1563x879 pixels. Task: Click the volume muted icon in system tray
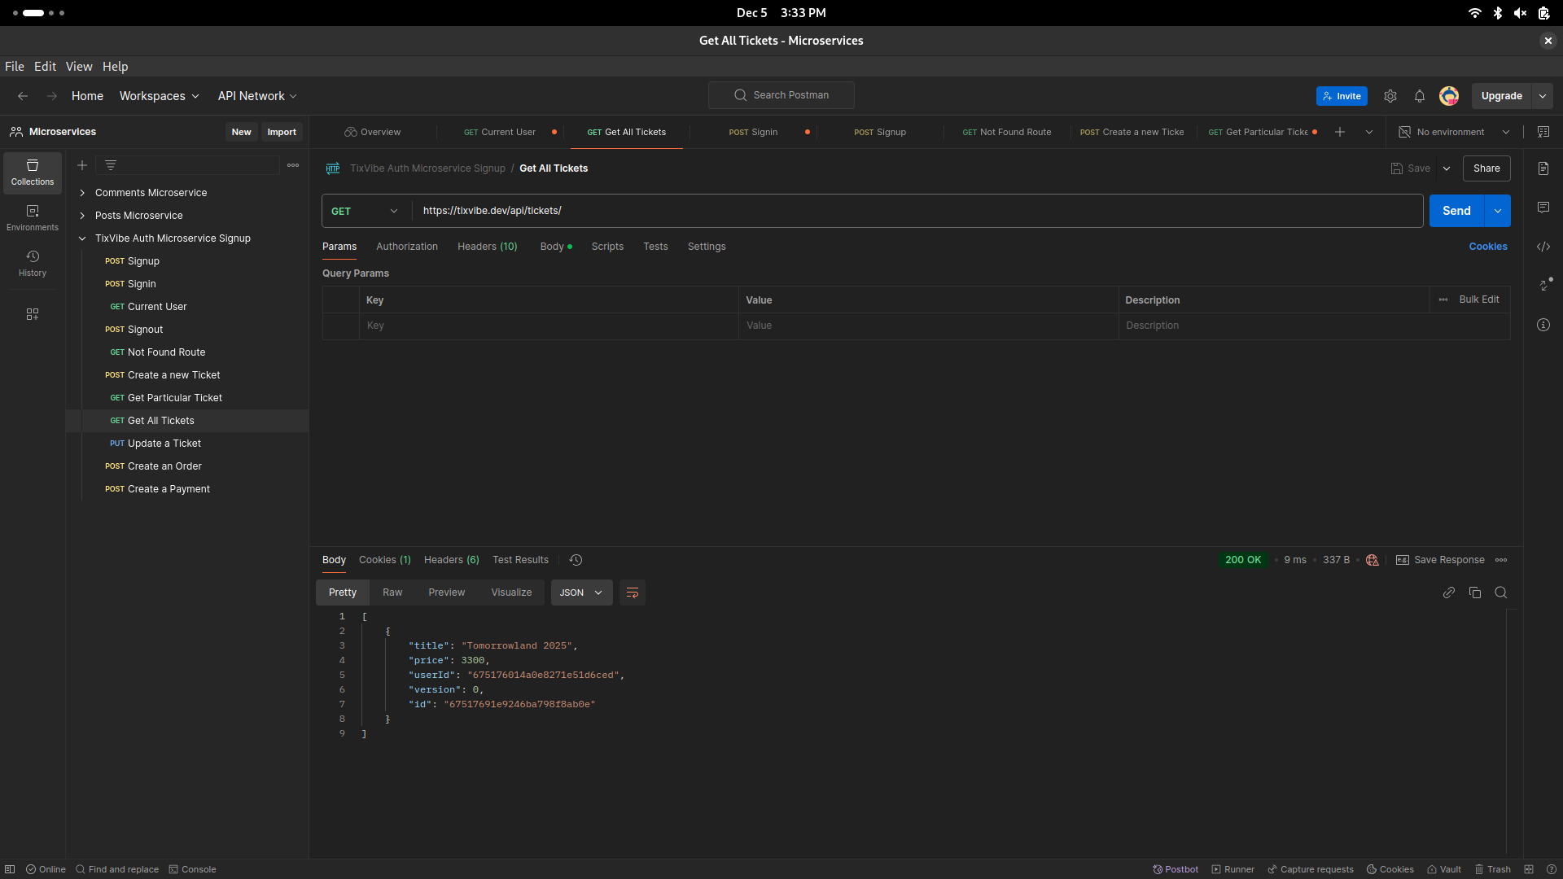(1520, 13)
